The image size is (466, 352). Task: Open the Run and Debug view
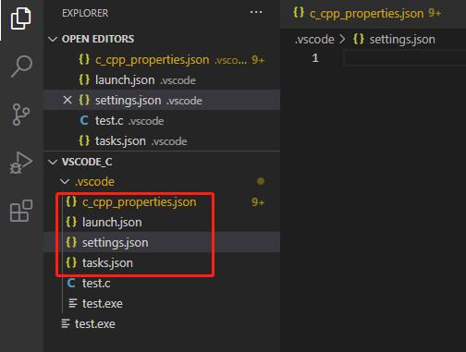click(21, 163)
